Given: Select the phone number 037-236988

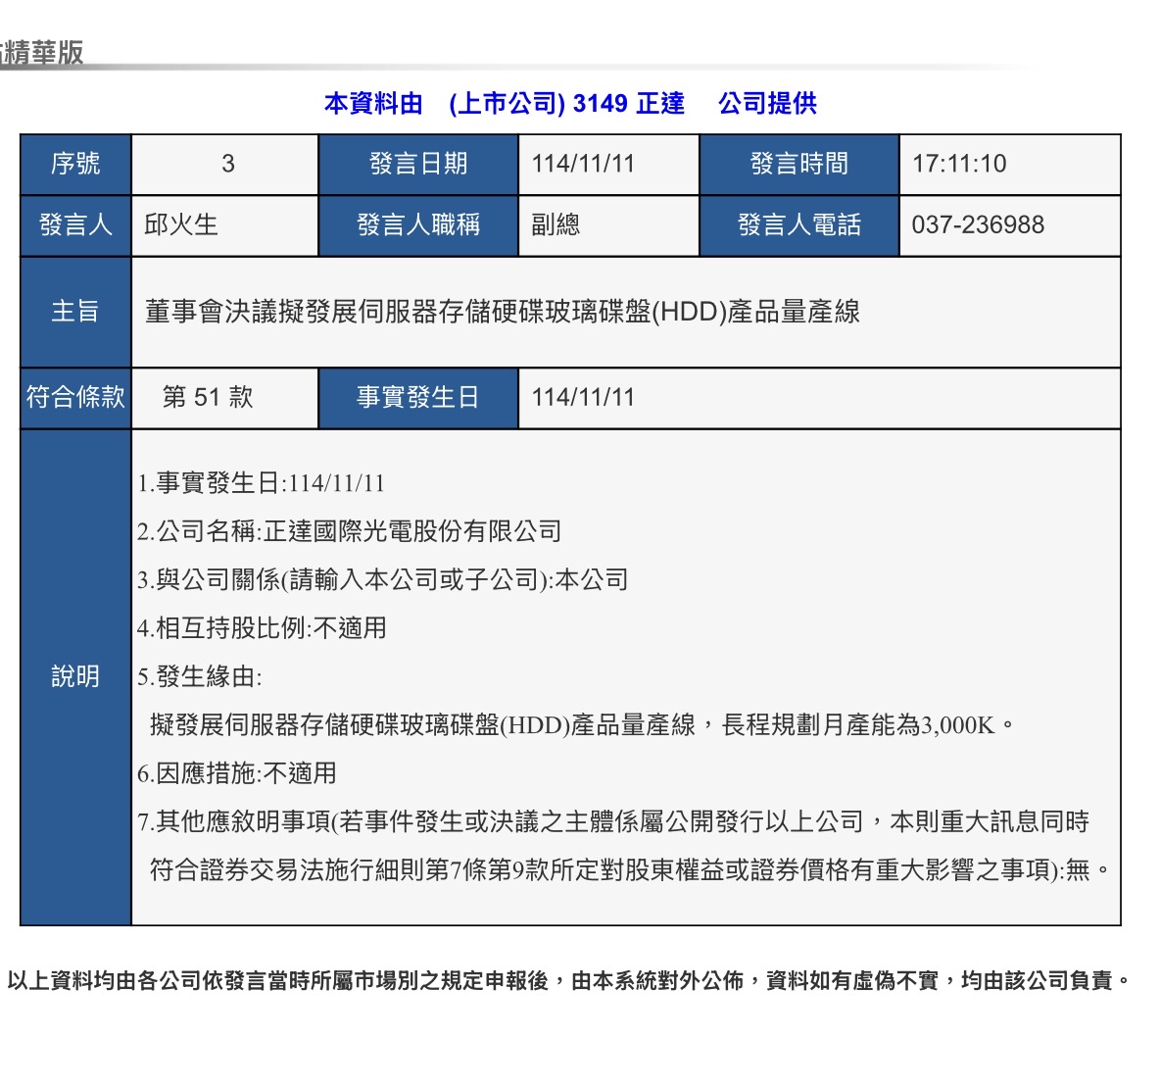Looking at the screenshot, I should (978, 225).
